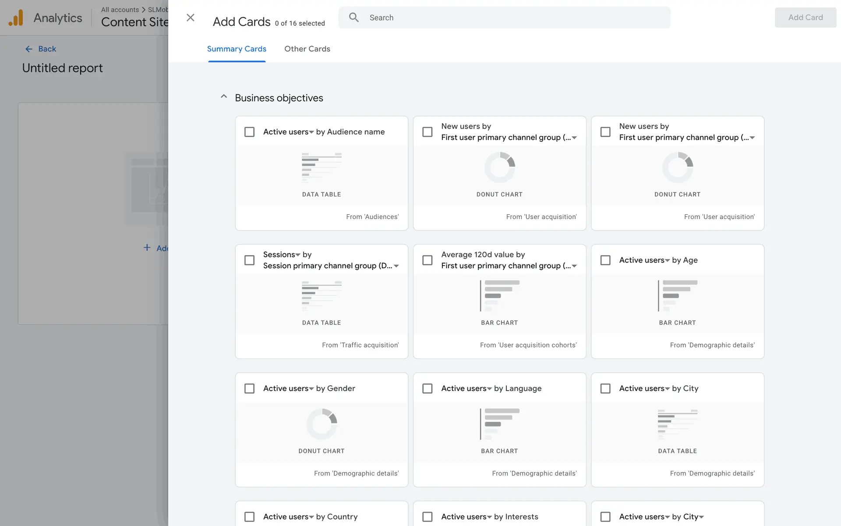This screenshot has width=841, height=526.
Task: Select the Active users by Age checkbox
Action: tap(605, 260)
